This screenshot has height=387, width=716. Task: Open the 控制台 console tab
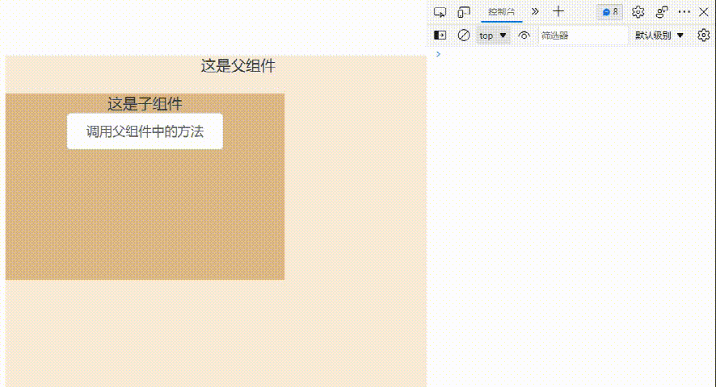pyautogui.click(x=501, y=12)
